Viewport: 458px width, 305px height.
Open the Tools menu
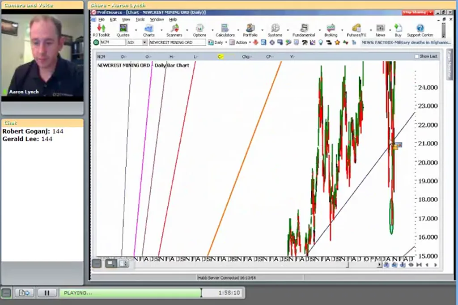140,20
